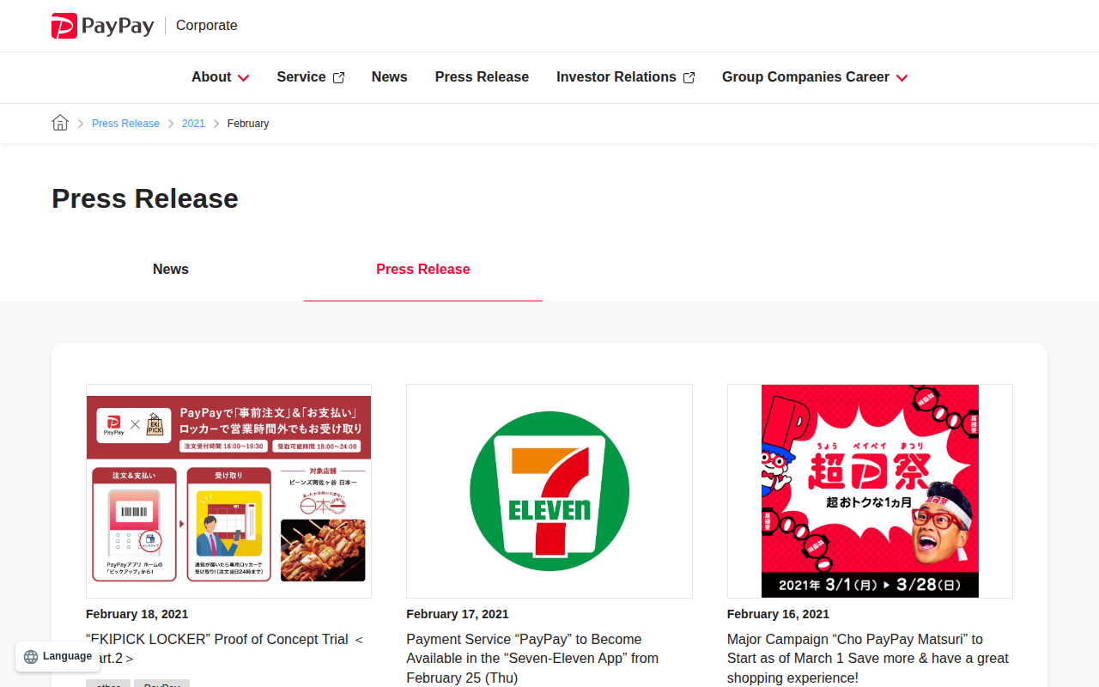Click the PayPay logo
1099x687 pixels.
coord(102,26)
